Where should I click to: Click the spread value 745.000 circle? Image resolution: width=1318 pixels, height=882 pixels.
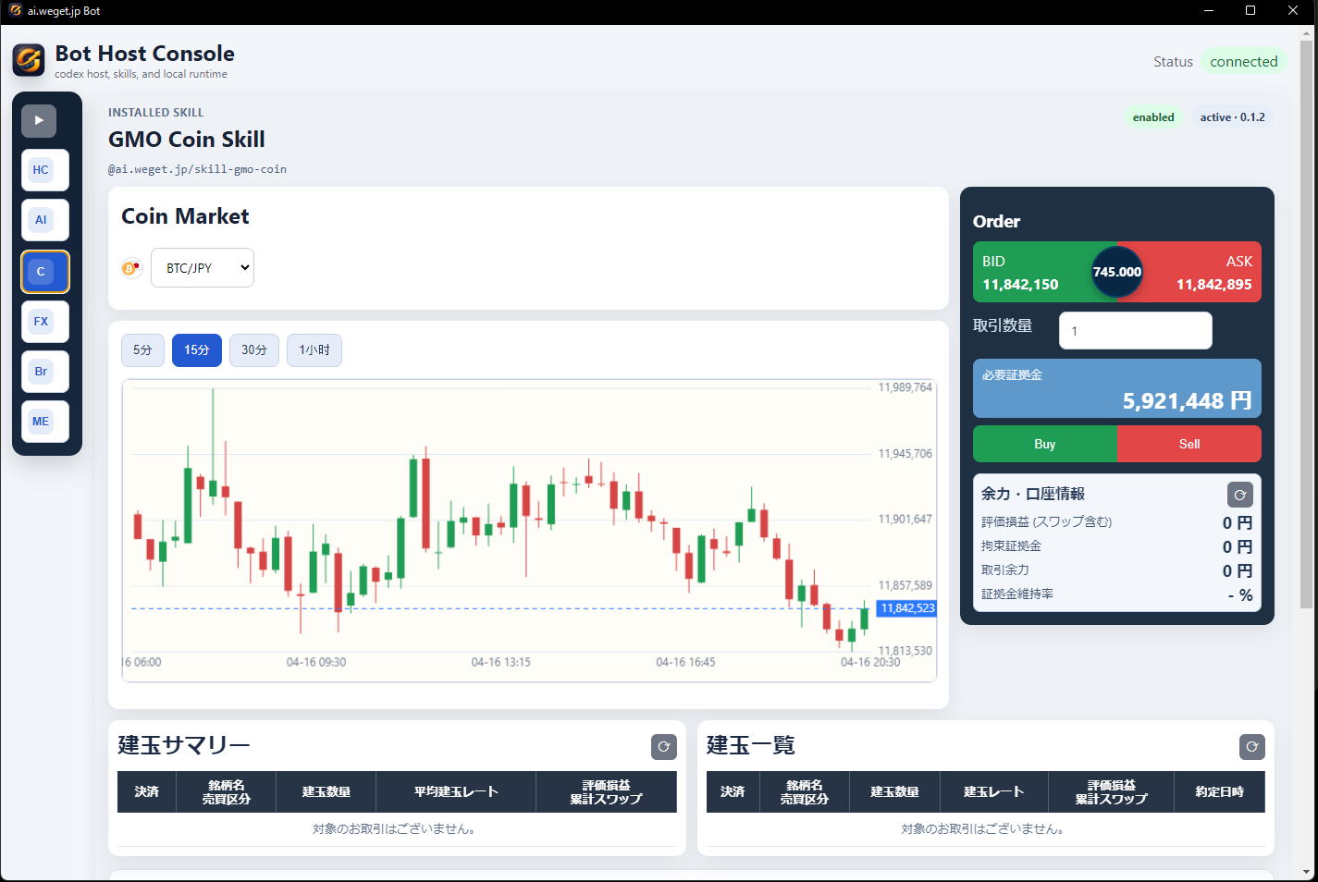pos(1117,272)
